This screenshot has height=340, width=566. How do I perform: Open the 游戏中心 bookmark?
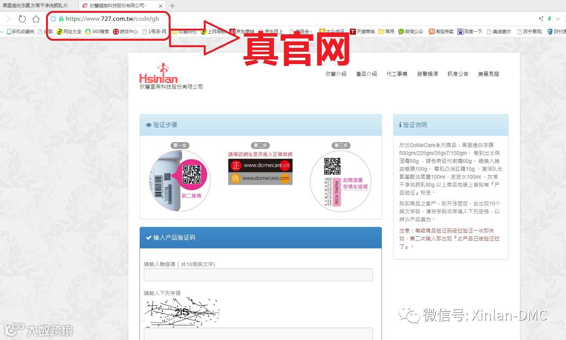126,32
